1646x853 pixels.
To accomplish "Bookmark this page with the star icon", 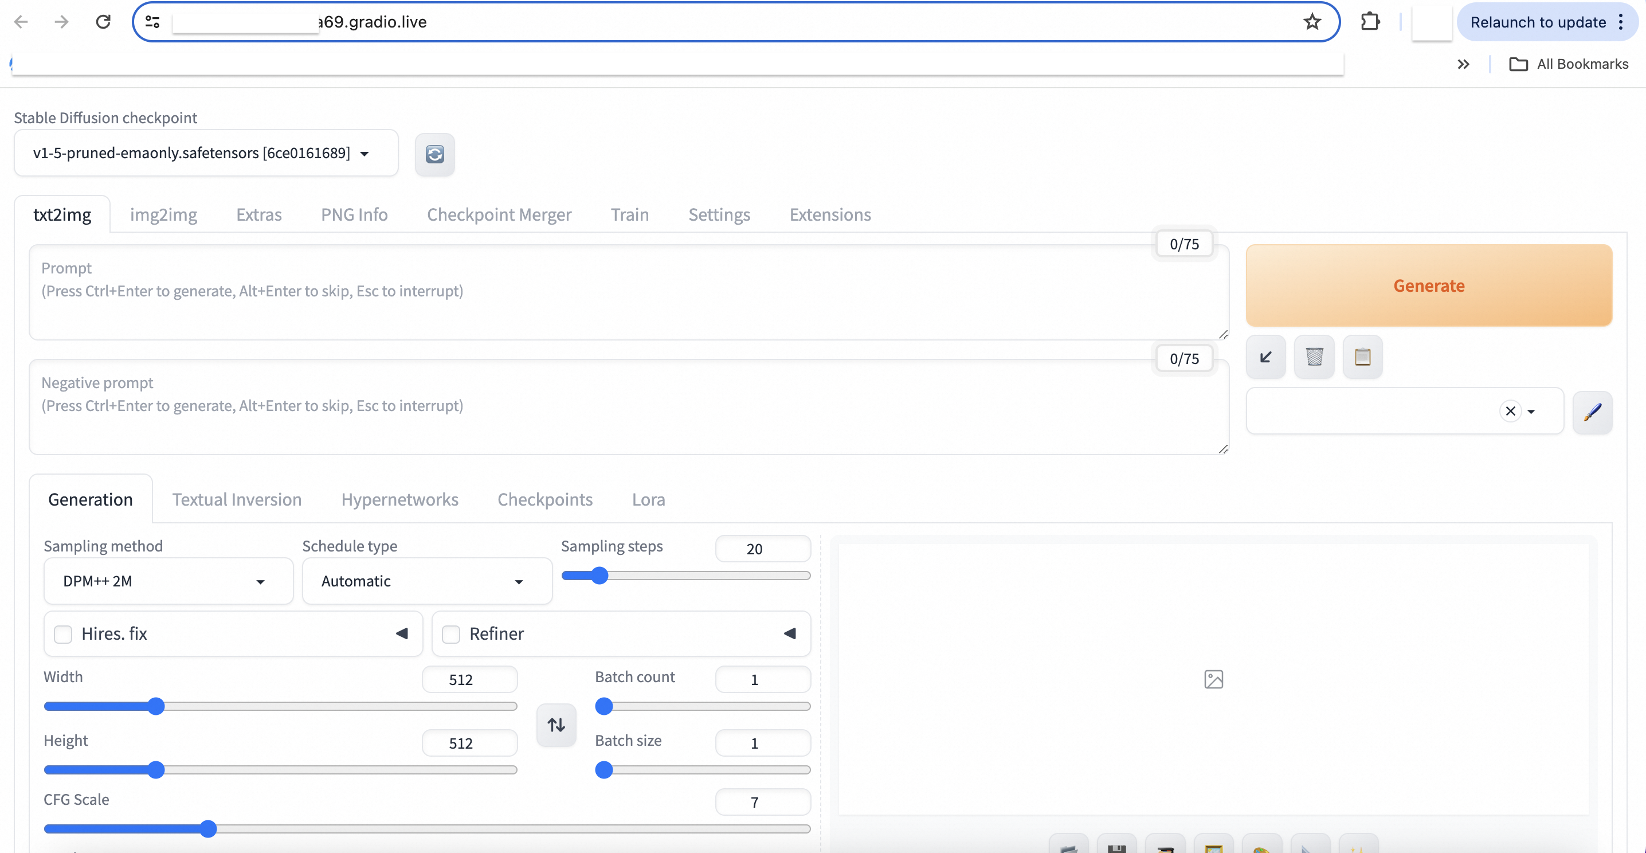I will click(1312, 22).
